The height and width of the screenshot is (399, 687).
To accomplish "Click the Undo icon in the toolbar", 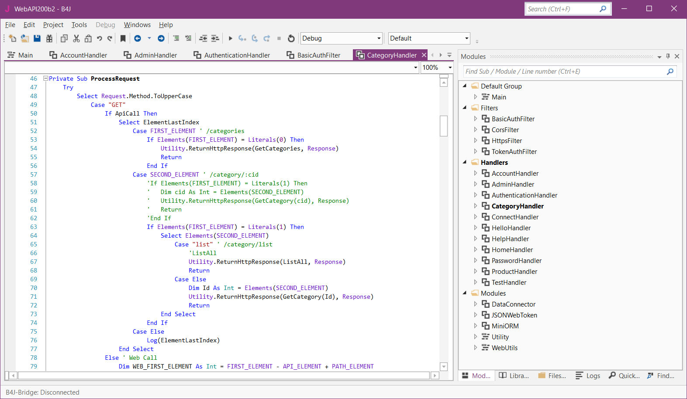I will point(100,38).
